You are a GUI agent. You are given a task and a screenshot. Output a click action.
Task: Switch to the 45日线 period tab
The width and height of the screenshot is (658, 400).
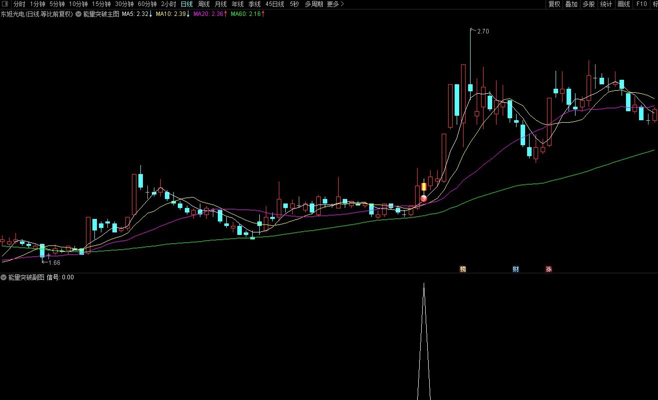pyautogui.click(x=275, y=4)
